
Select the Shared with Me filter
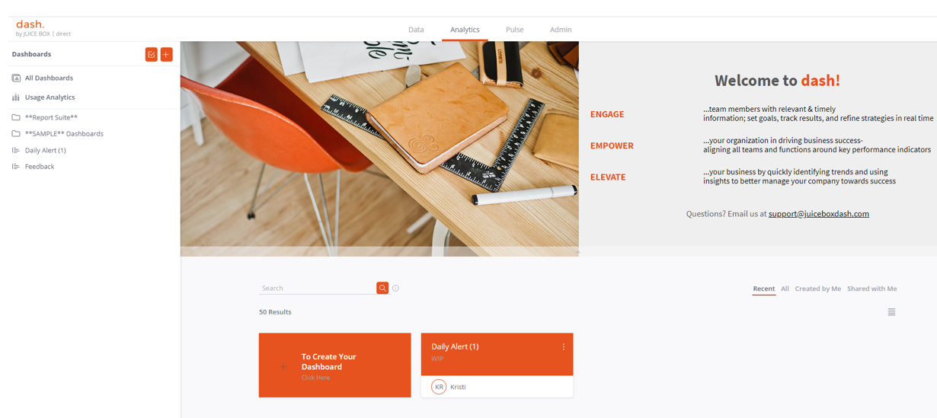click(871, 289)
